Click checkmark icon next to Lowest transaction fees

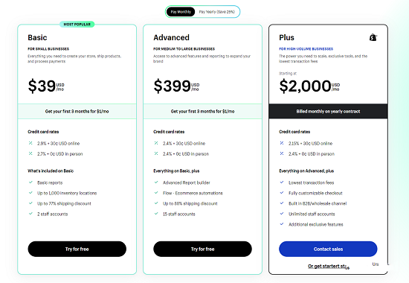pos(282,182)
